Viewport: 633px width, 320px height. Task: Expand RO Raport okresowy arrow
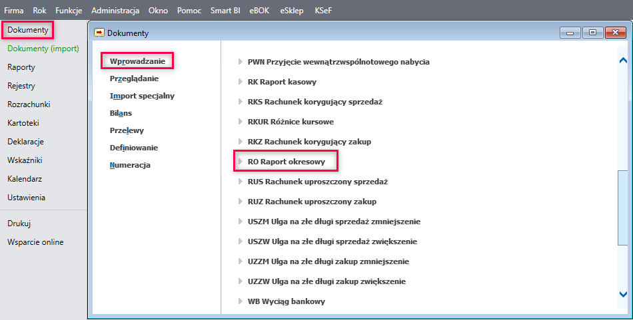point(240,162)
